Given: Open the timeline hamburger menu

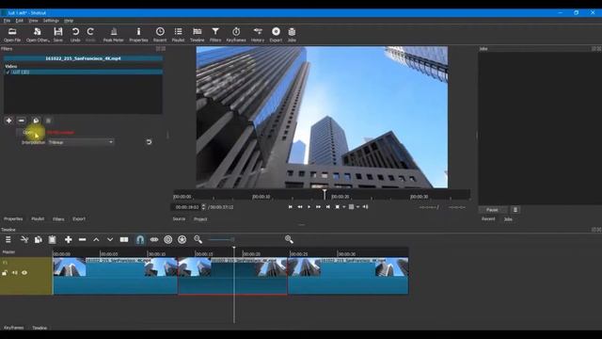Looking at the screenshot, I should pyautogui.click(x=8, y=239).
